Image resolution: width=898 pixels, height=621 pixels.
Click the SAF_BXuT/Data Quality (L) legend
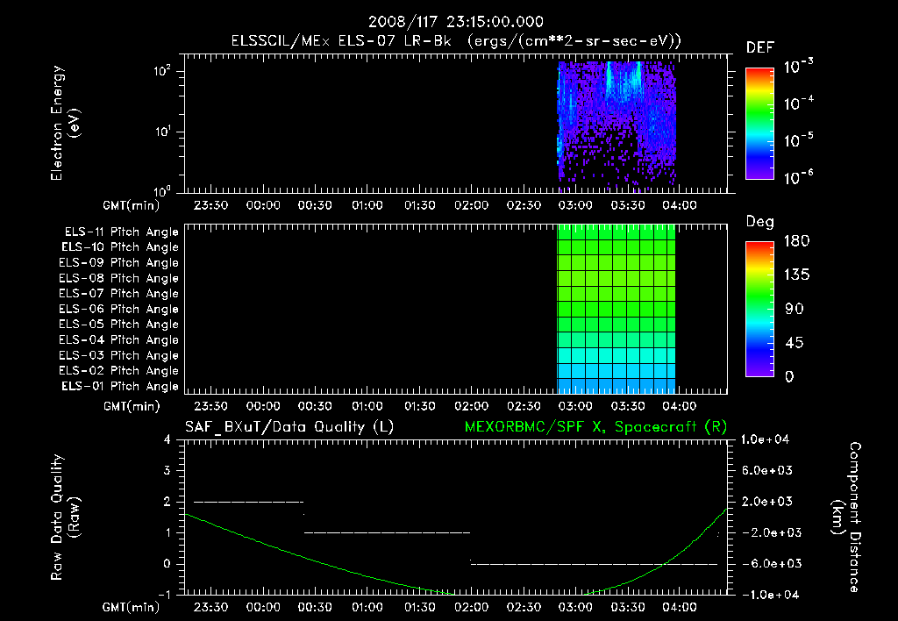289,427
